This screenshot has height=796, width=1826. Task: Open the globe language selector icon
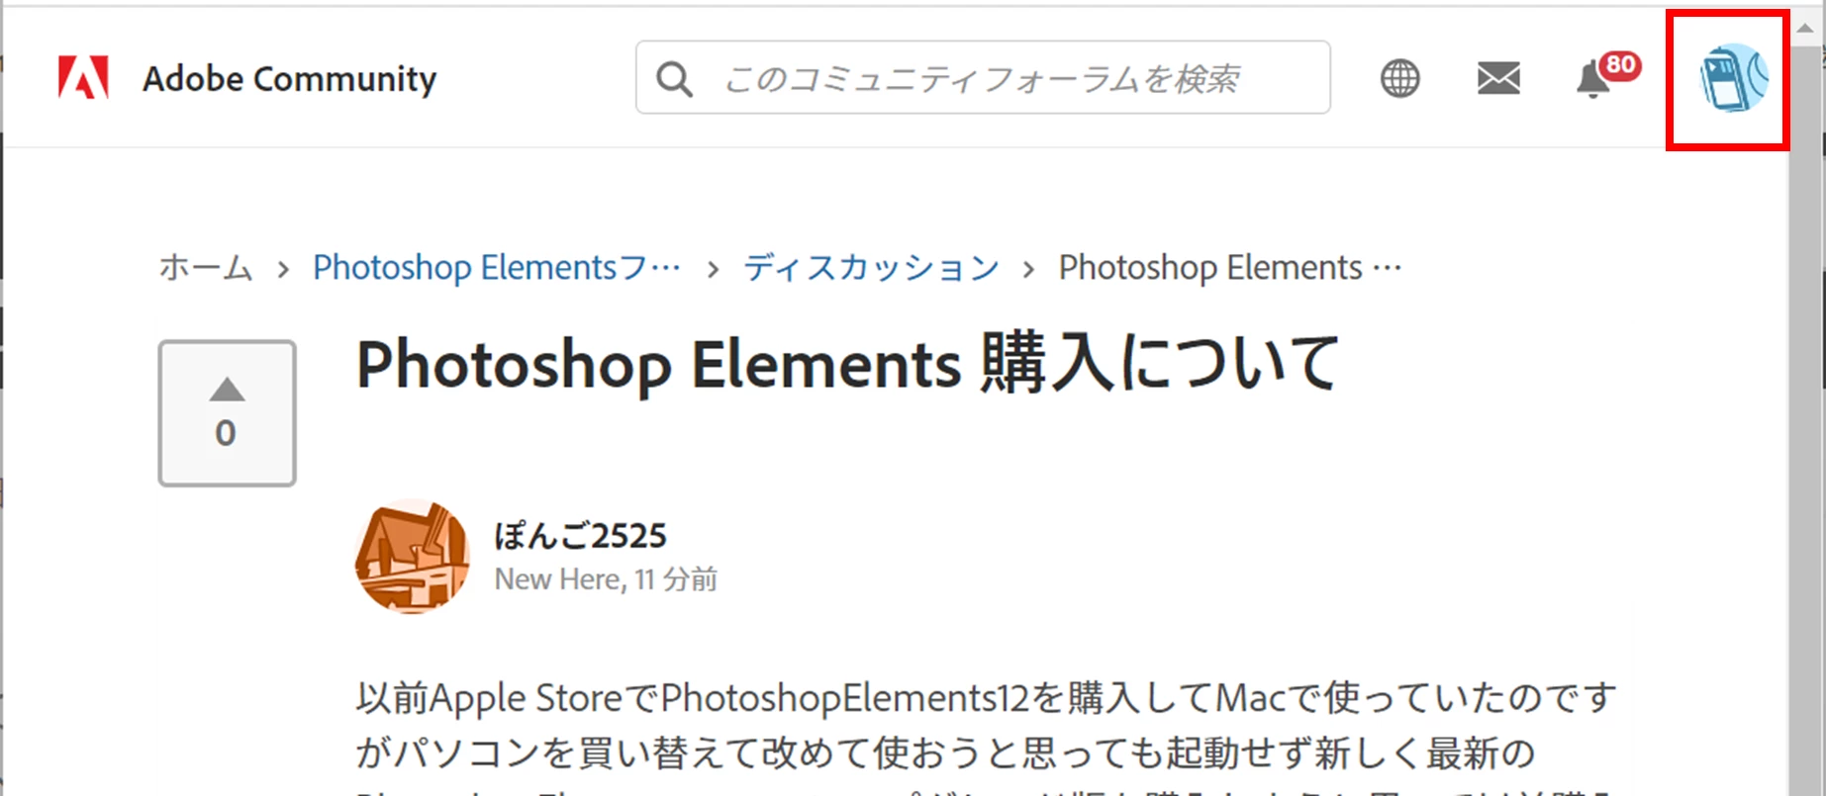coord(1399,78)
